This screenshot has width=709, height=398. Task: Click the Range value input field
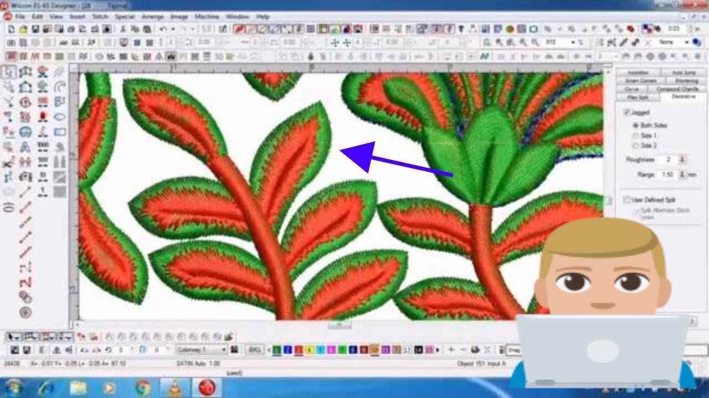click(667, 175)
